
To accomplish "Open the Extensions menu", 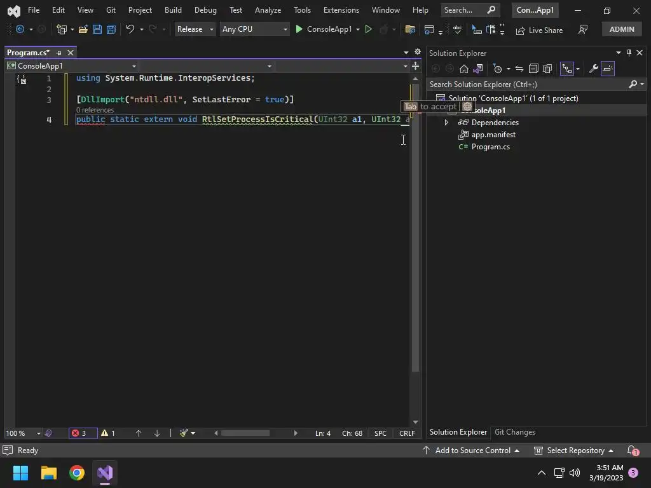I will click(341, 10).
